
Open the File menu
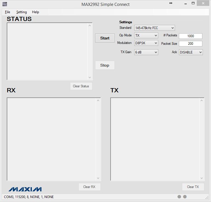tap(8, 12)
